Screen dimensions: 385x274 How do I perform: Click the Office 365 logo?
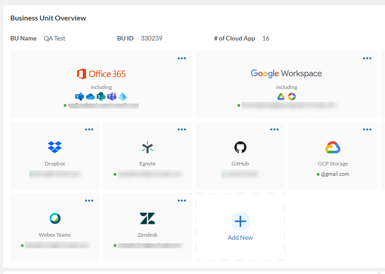[x=101, y=74]
